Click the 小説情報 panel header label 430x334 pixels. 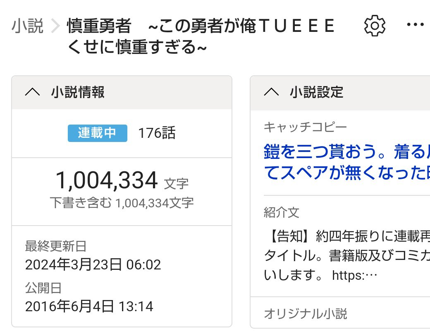click(78, 92)
